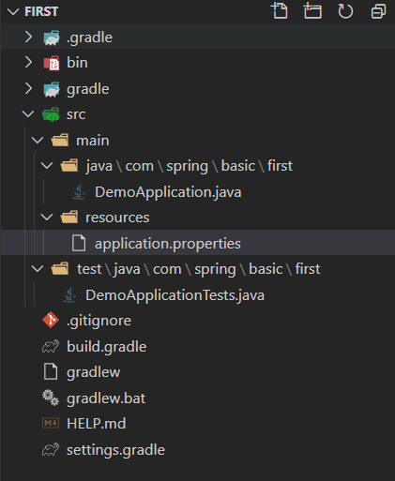
Task: Select the .gradle folder name
Action: click(x=89, y=38)
